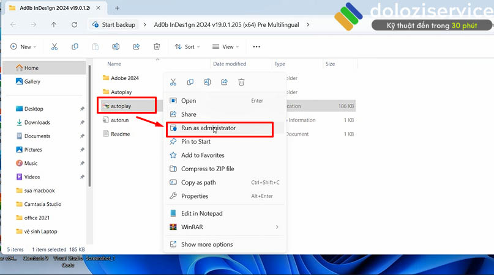Expand the WinRAR submenu arrow
This screenshot has width=494, height=275.
point(277,227)
